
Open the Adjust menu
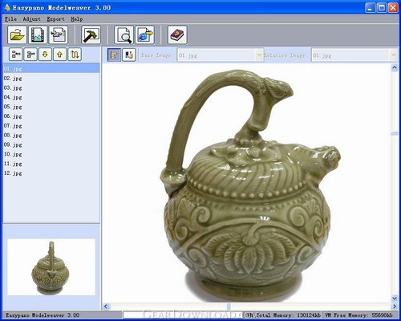pyautogui.click(x=31, y=19)
